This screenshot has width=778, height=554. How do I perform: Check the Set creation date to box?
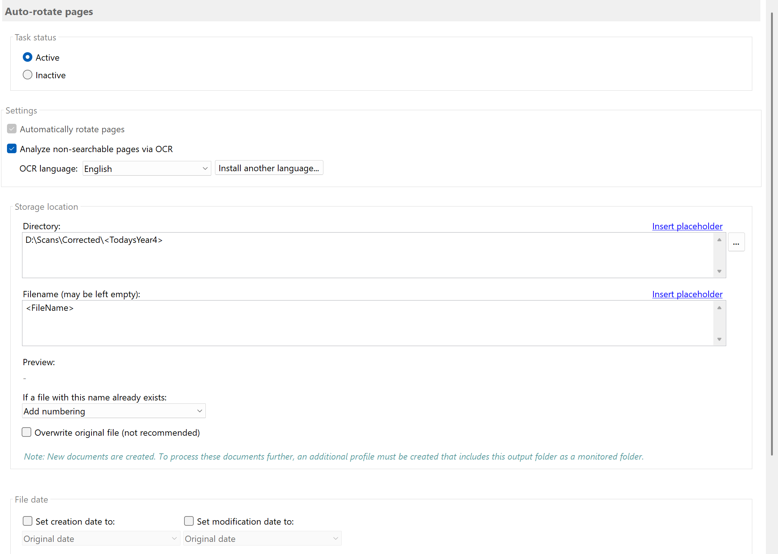coord(28,521)
